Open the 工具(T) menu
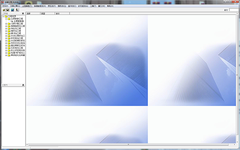Viewport: 240px width, 150px height. (x=93, y=6)
